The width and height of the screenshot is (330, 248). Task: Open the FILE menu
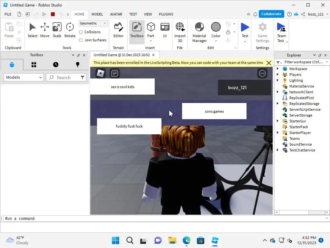[8, 14]
